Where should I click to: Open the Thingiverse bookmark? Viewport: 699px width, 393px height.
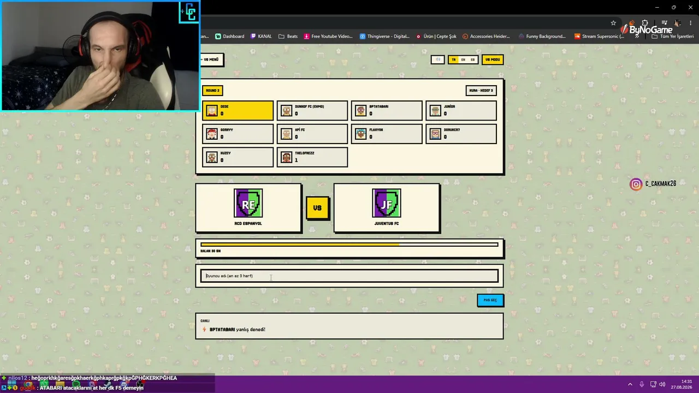(384, 37)
